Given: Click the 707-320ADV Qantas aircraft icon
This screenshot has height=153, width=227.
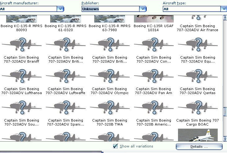Looking at the screenshot, I should tap(198, 75).
